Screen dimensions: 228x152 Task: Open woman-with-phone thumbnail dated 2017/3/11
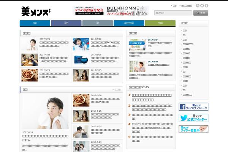pos(137,66)
